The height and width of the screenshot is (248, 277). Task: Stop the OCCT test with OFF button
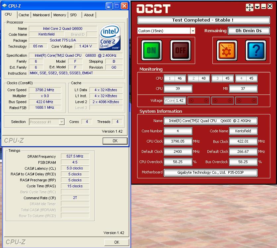(x=180, y=50)
